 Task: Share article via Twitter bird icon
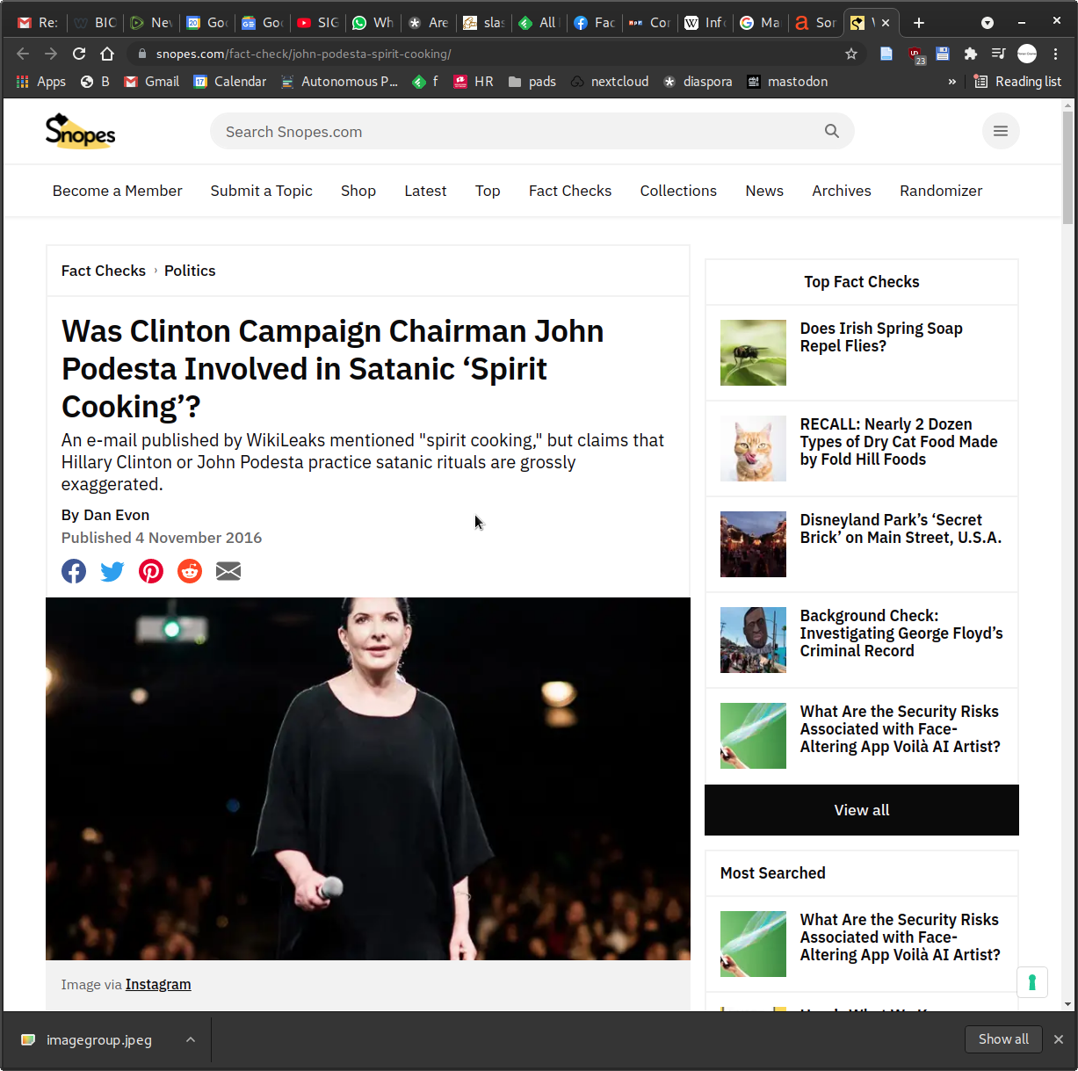point(112,571)
